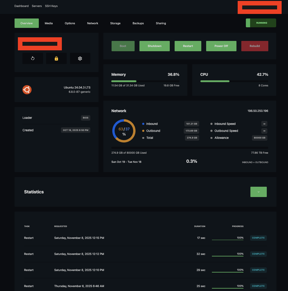Click the 77.86 TB Free text
The image size is (288, 291).
coord(260,153)
